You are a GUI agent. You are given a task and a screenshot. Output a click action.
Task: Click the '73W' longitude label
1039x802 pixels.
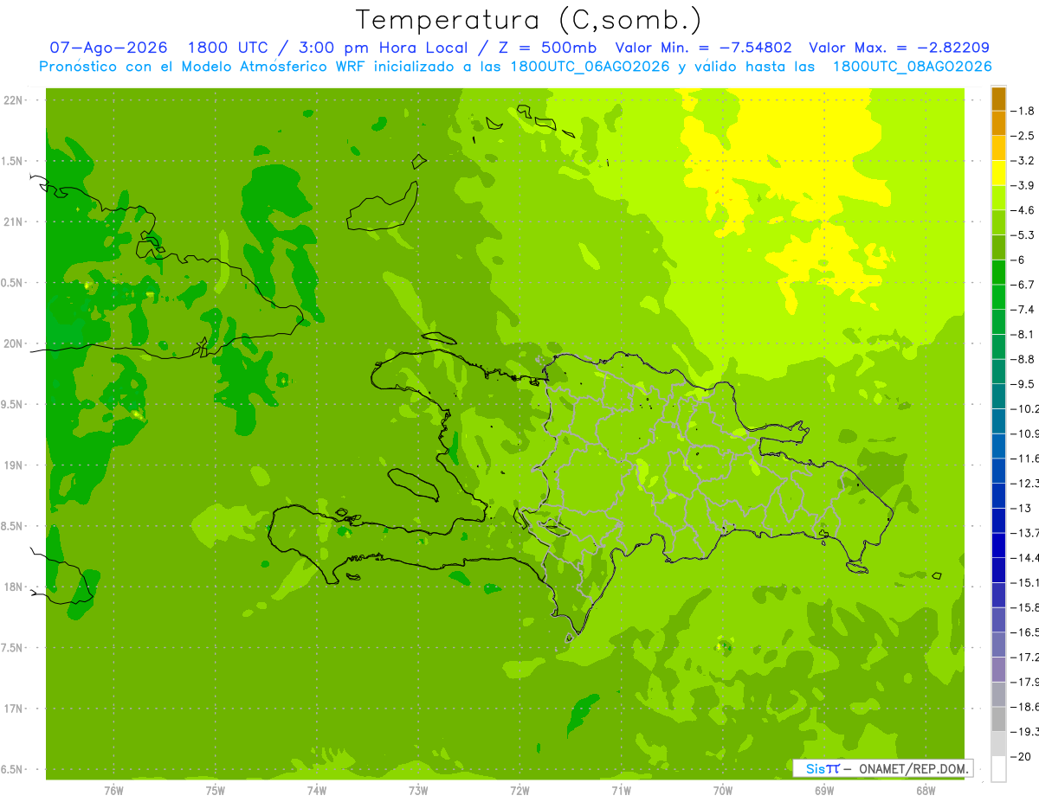point(418,790)
